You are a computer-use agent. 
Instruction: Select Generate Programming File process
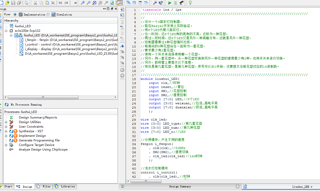coord(39,140)
